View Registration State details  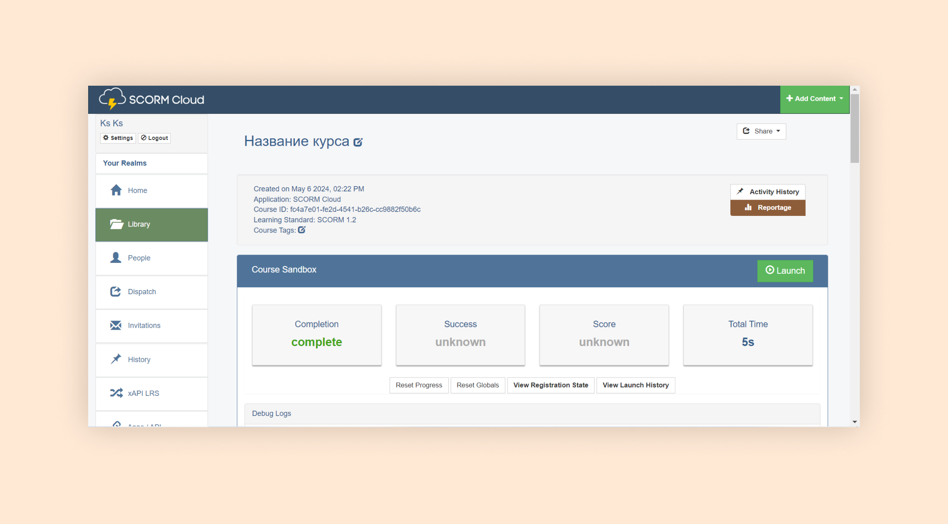[551, 384]
